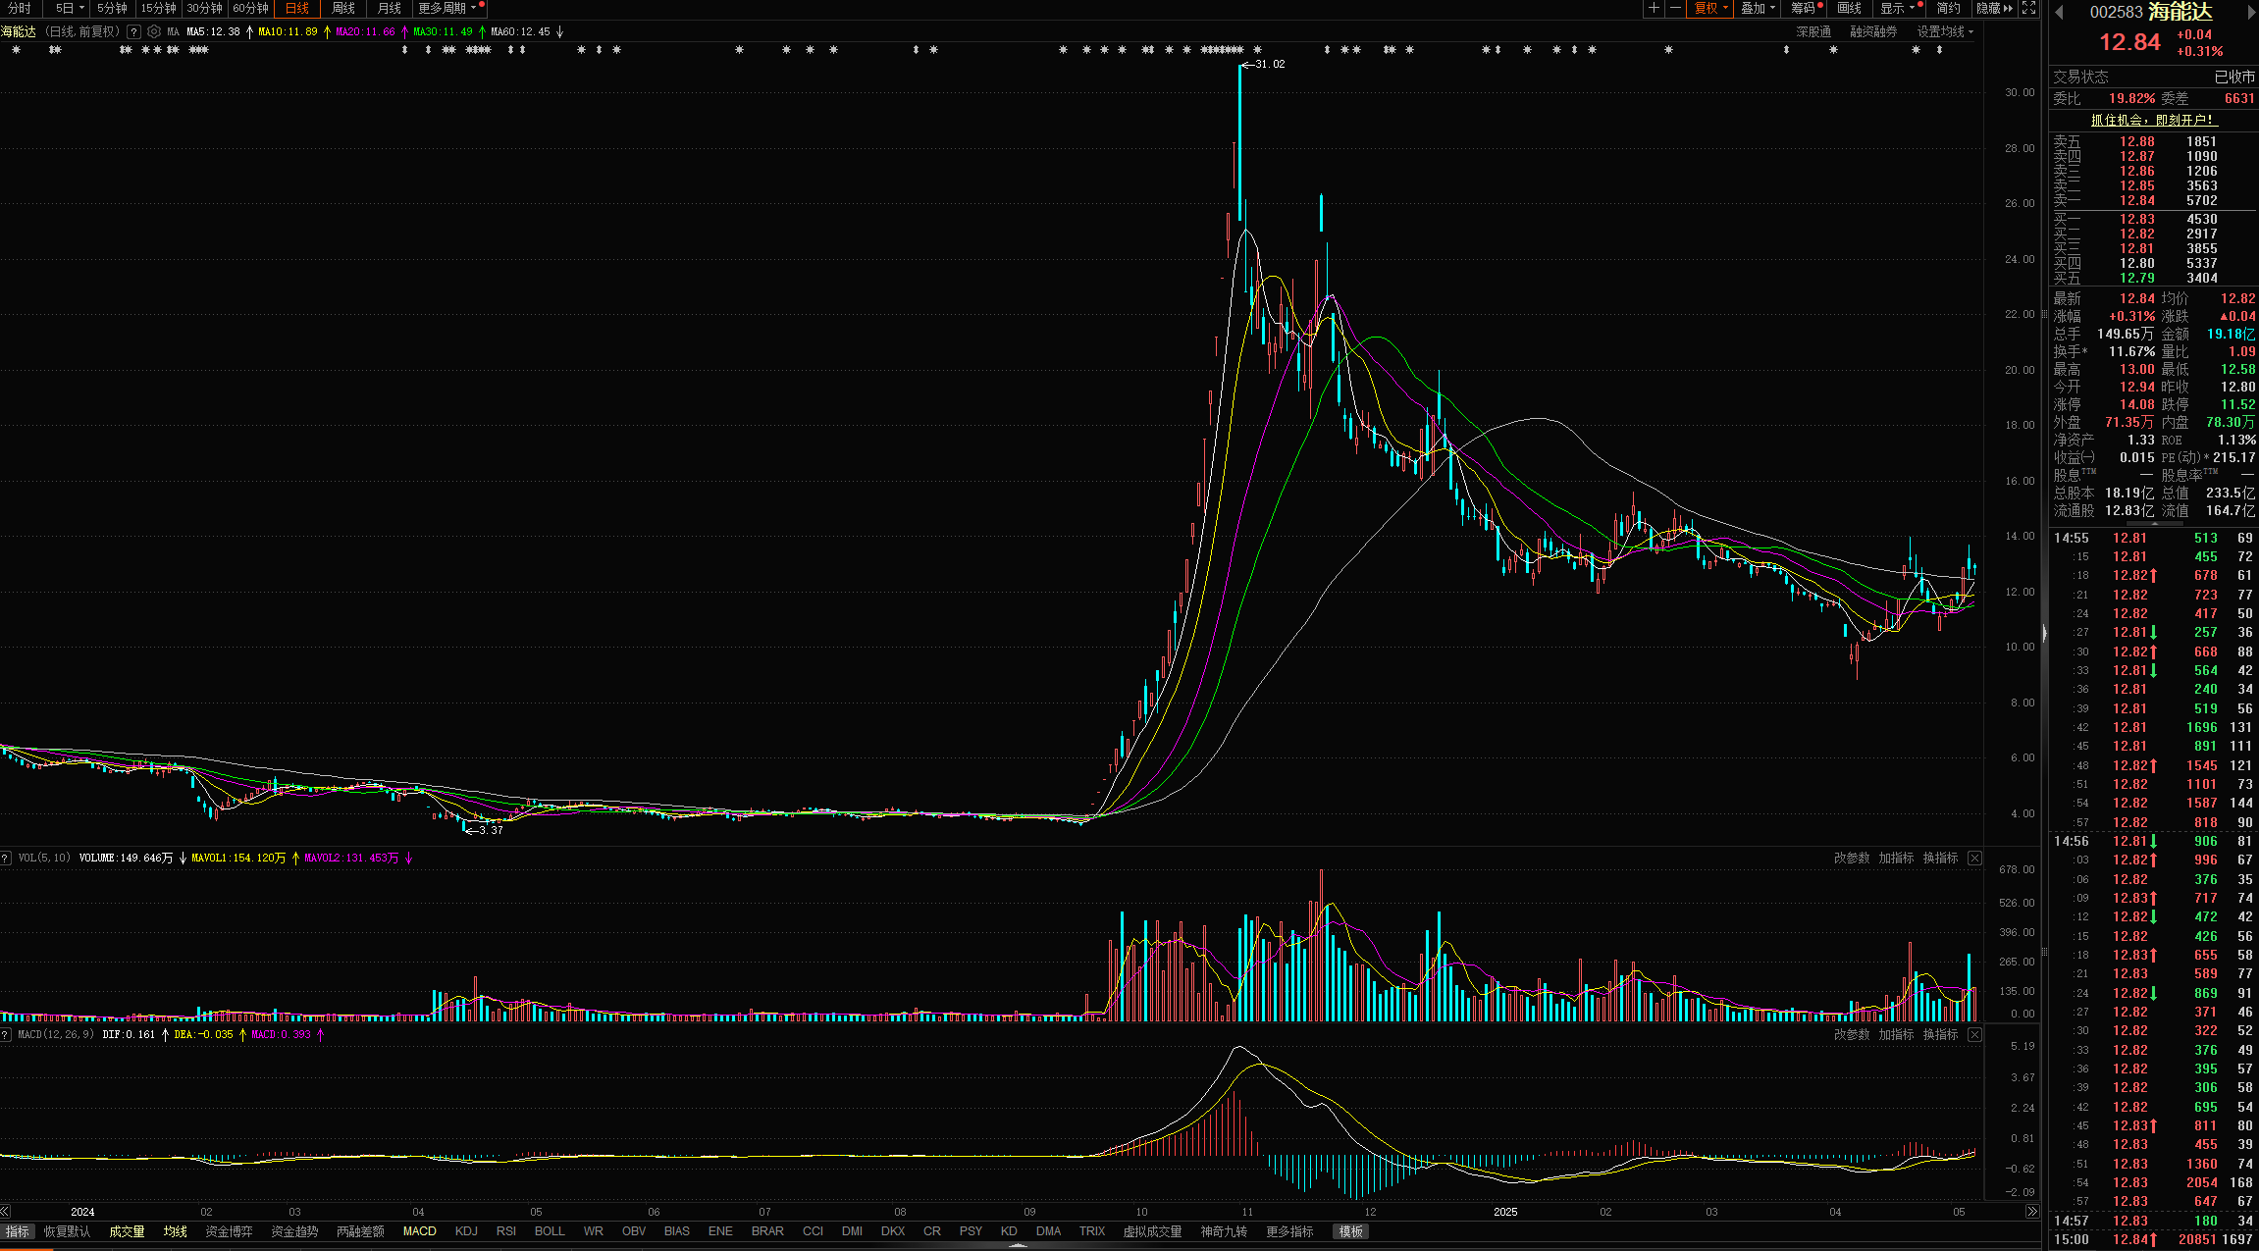Zoom out chart with minus icon
2259x1251 pixels.
coord(1675,8)
